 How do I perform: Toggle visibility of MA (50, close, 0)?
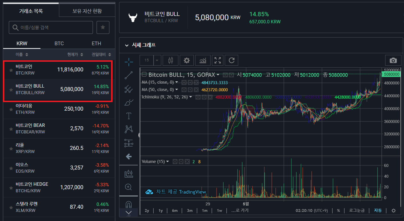pyautogui.click(x=184, y=90)
